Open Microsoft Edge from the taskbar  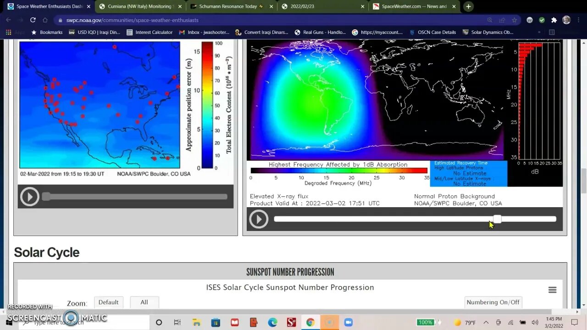(x=272, y=323)
